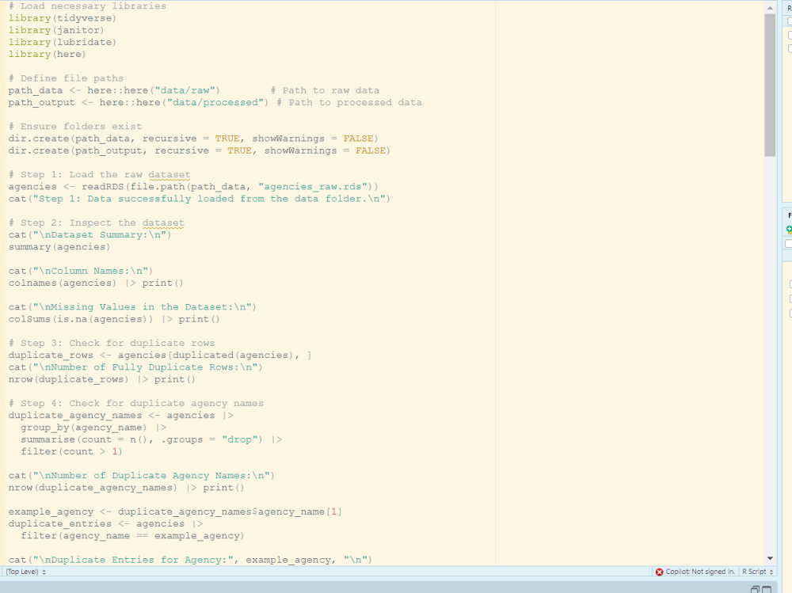Viewport: 792px width, 593px height.
Task: Click the duplicate_rows assignment line
Action: (160, 355)
